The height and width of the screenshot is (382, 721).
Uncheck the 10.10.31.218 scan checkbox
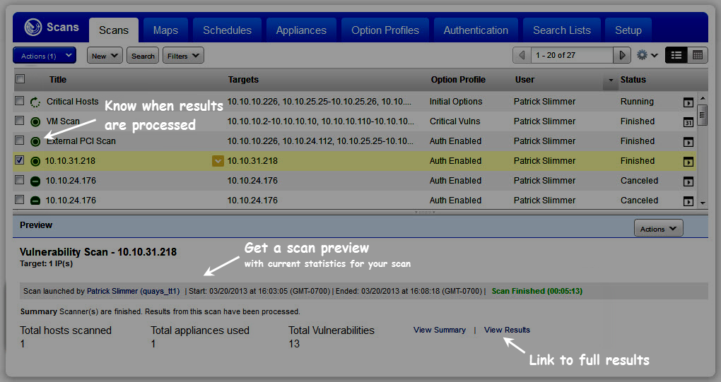coord(19,160)
